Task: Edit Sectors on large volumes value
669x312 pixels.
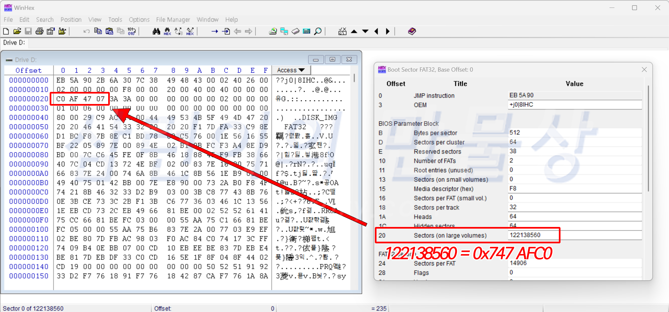Action: (x=575, y=235)
